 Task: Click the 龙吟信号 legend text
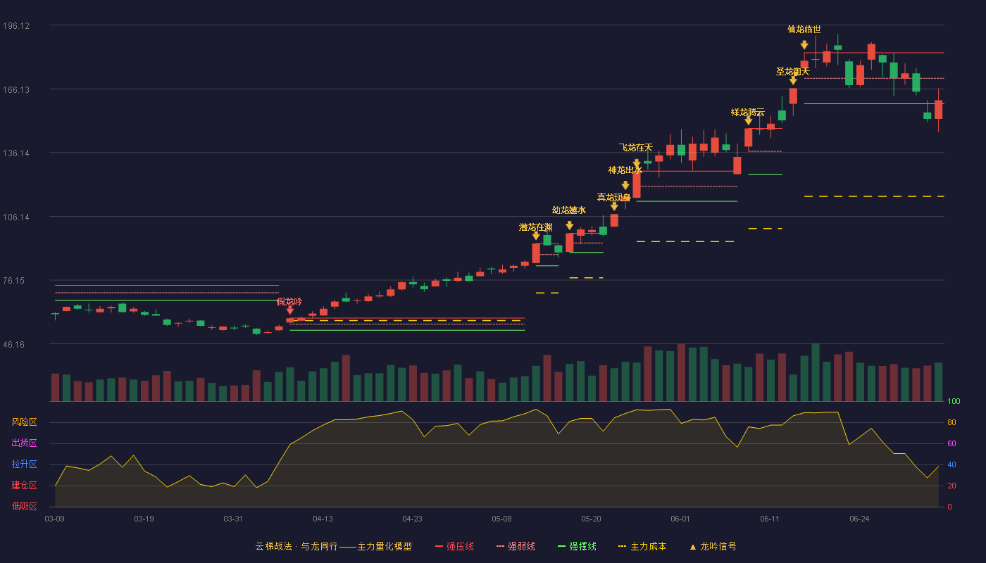coord(718,546)
